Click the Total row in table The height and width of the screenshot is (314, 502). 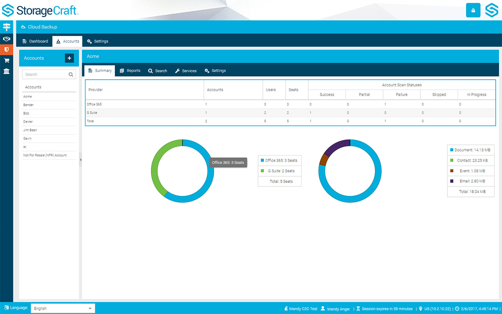point(290,121)
